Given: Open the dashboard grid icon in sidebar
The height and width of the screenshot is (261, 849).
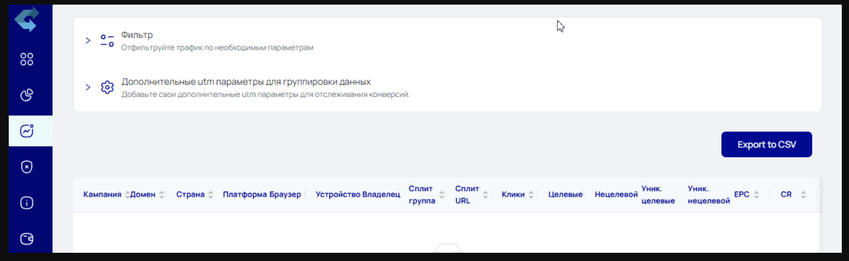Looking at the screenshot, I should 27,60.
